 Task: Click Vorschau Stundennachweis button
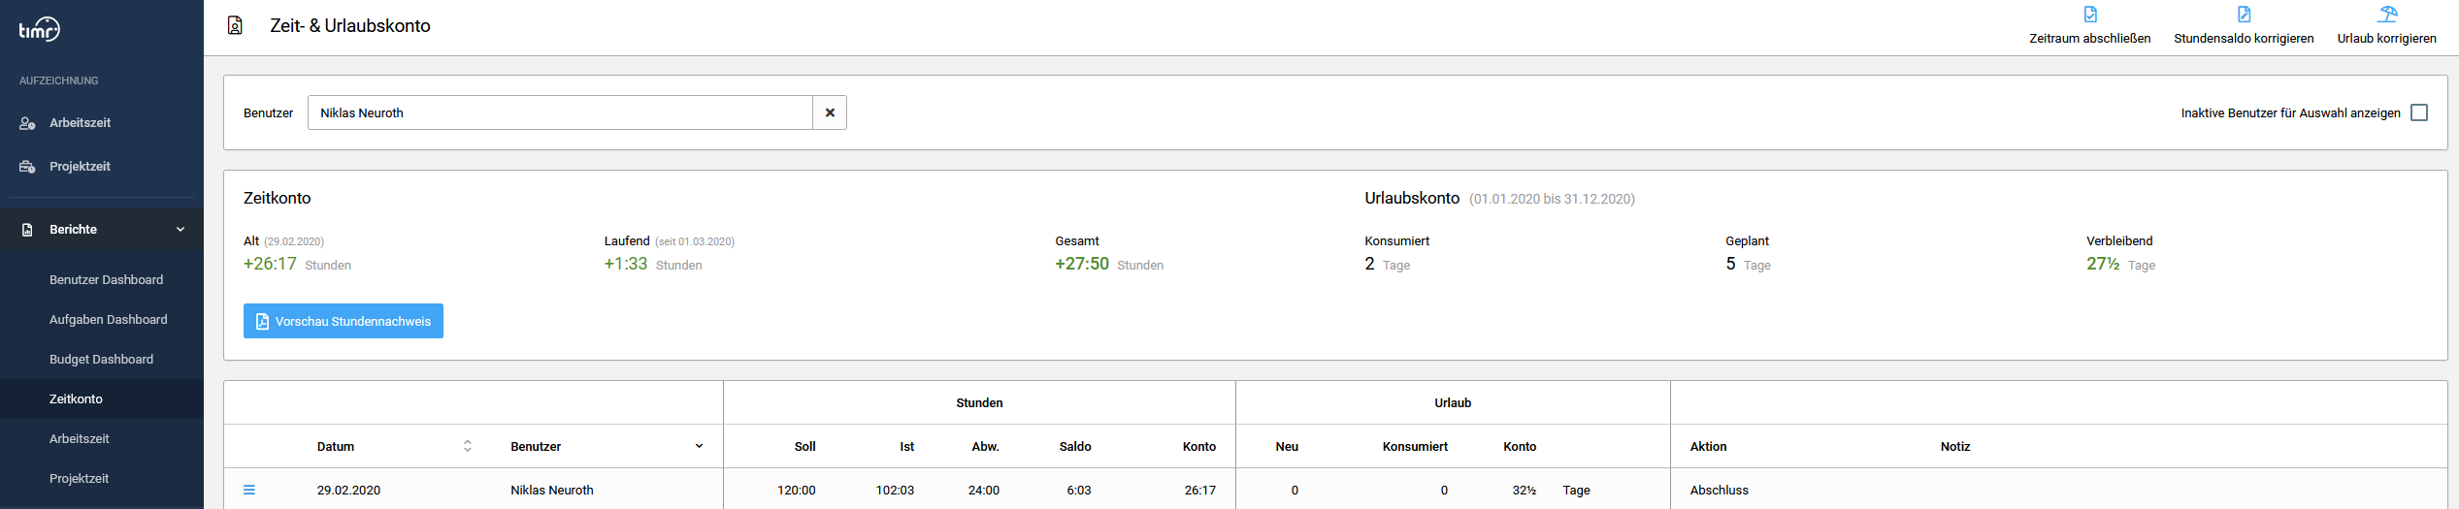click(344, 321)
